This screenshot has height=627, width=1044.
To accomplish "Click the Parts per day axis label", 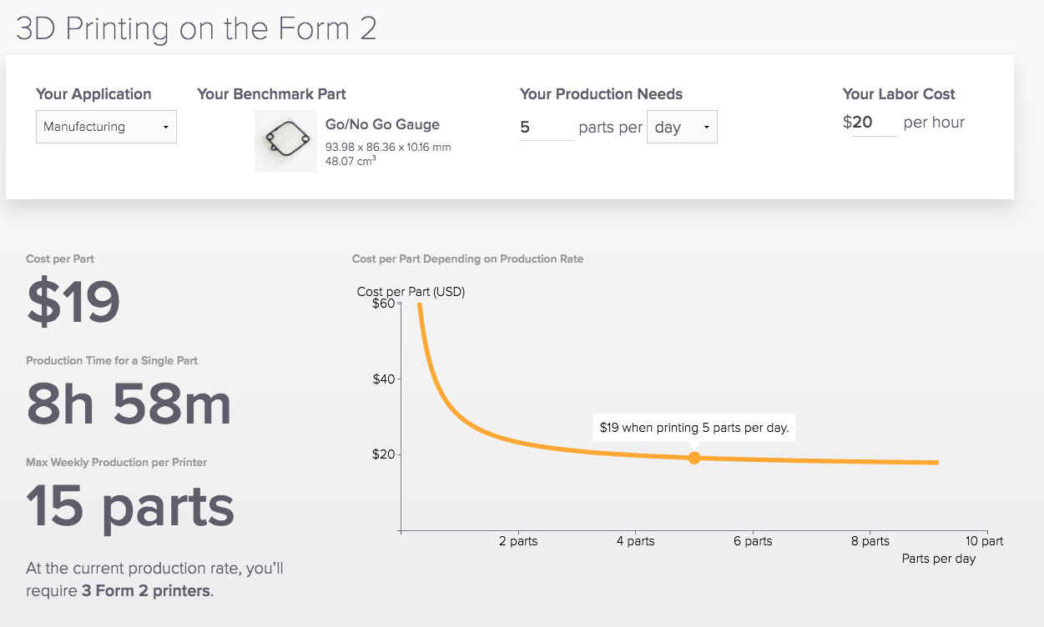I will [938, 559].
